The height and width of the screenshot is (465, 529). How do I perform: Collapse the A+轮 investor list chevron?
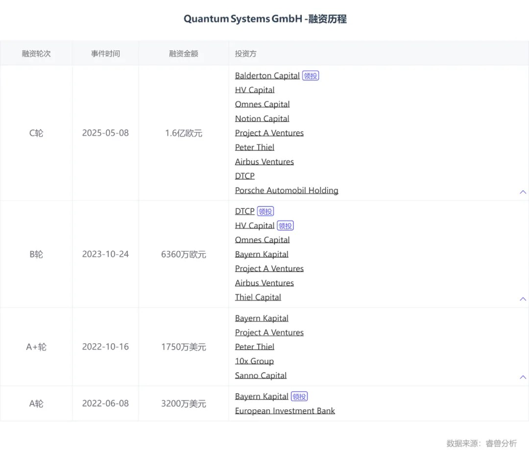click(x=523, y=377)
